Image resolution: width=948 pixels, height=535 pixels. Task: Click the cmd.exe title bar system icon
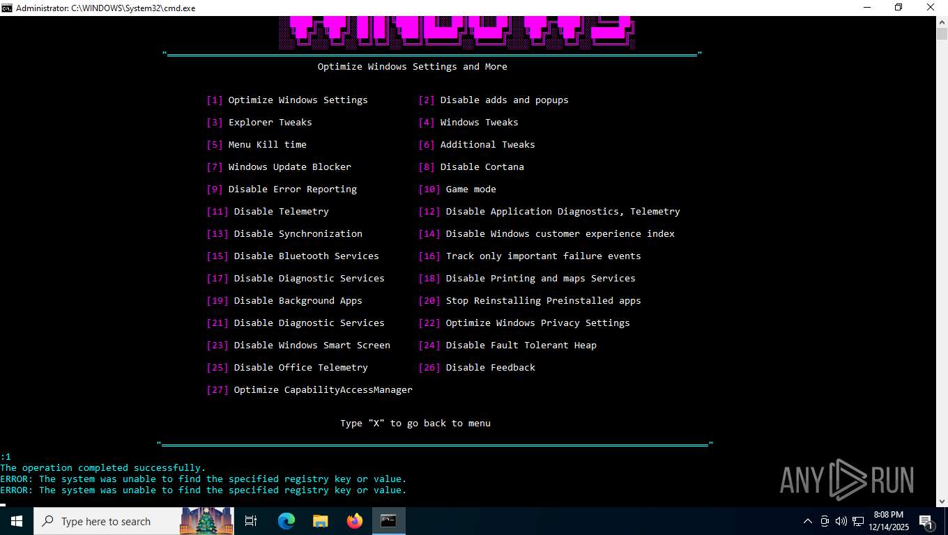(7, 8)
